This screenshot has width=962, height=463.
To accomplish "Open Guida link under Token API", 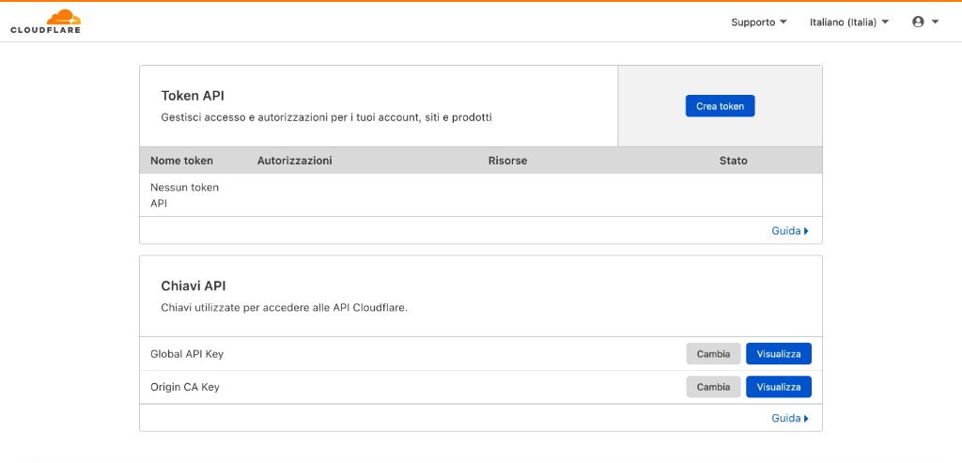I will [x=790, y=231].
